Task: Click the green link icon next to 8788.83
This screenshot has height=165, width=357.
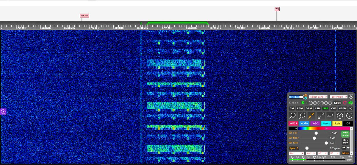Action: pos(303,103)
